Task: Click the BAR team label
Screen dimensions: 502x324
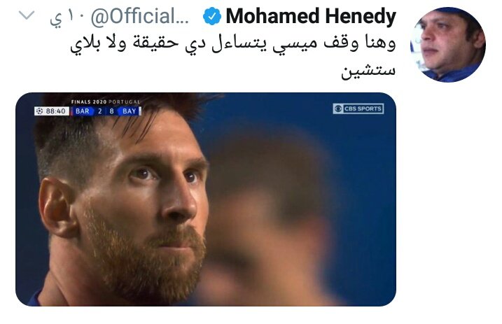Action: [x=83, y=111]
